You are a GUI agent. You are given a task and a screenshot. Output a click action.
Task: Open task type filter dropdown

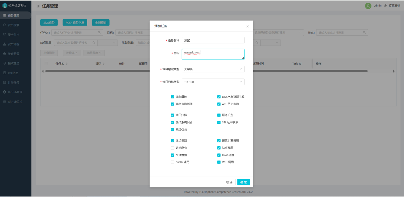click(278, 33)
